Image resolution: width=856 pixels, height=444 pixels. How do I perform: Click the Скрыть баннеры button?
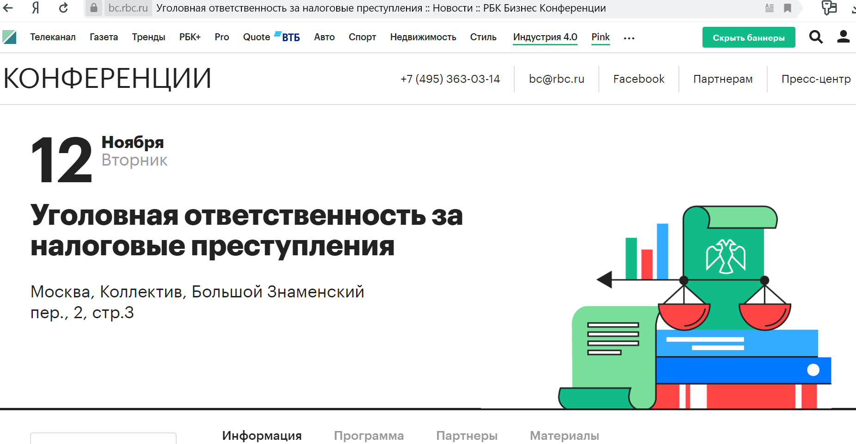tap(749, 37)
